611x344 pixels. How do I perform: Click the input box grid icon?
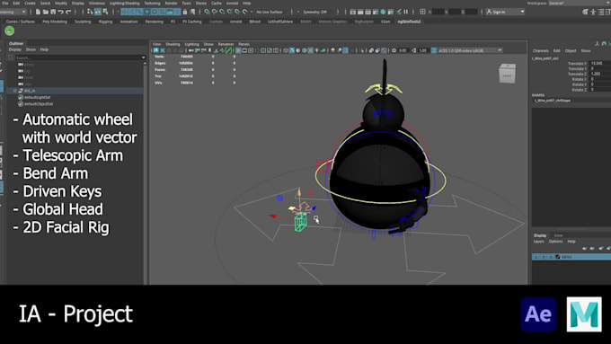(422, 12)
